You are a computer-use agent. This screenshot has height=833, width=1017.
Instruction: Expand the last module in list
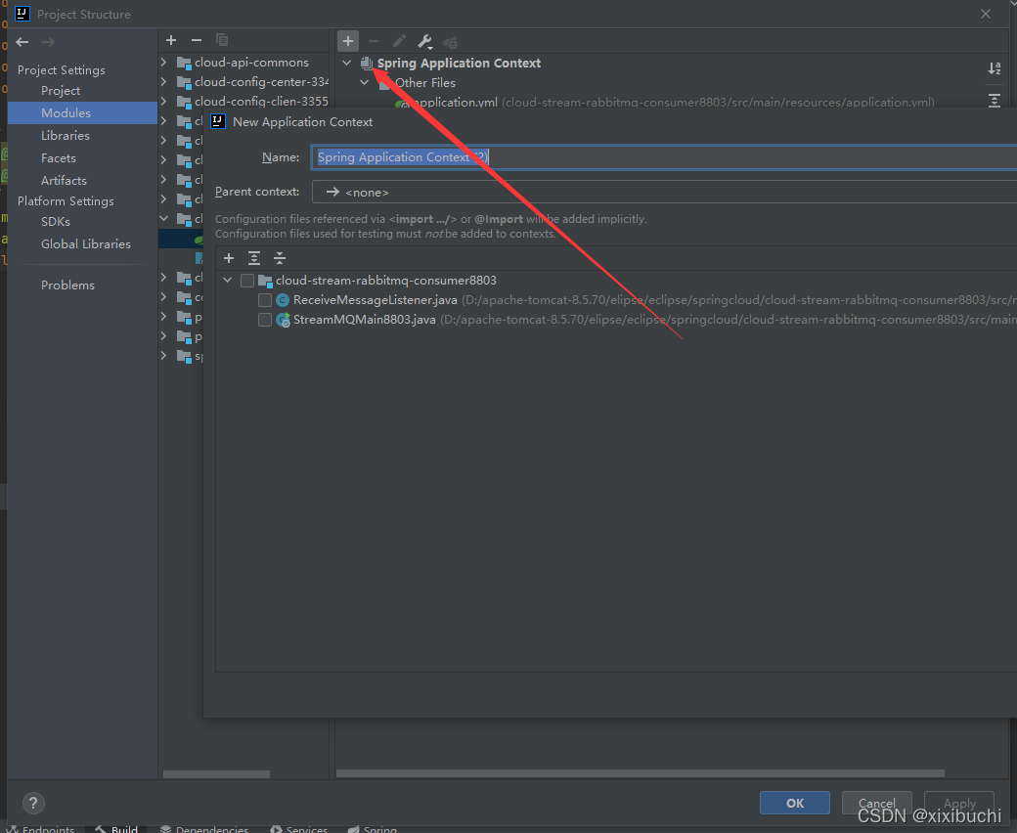[164, 355]
